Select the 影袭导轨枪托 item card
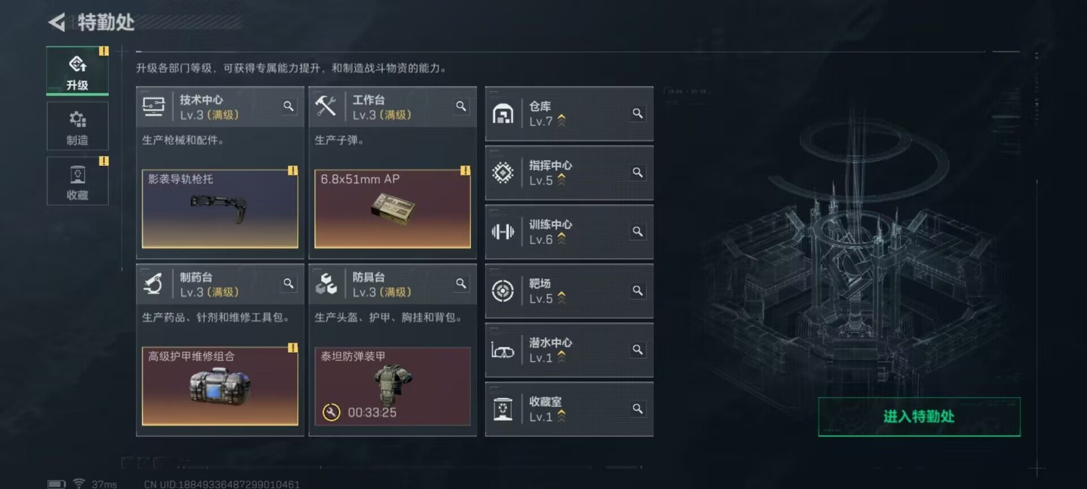This screenshot has width=1087, height=489. (220, 208)
